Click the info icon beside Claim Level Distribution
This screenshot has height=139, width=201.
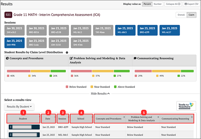pyautogui.click(x=67, y=52)
